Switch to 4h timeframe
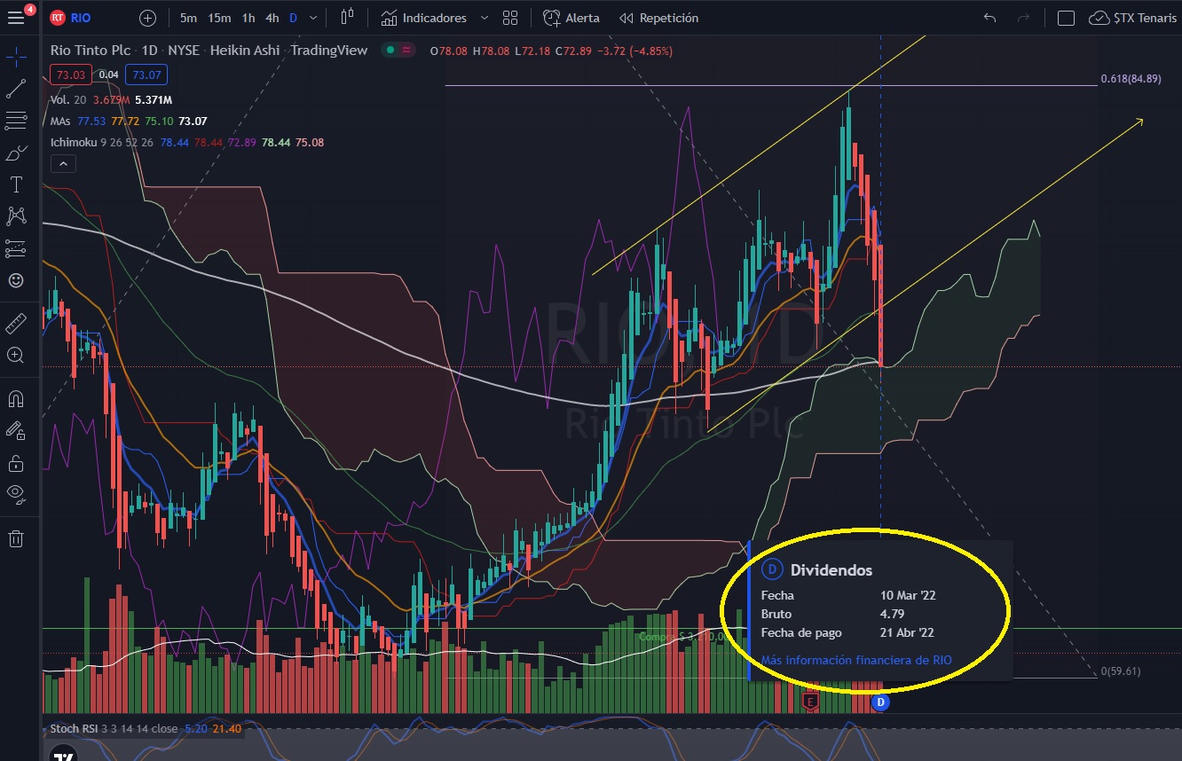1182x761 pixels. point(272,18)
